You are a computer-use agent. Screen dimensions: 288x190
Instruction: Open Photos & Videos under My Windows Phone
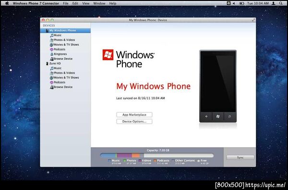pyautogui.click(x=62, y=40)
